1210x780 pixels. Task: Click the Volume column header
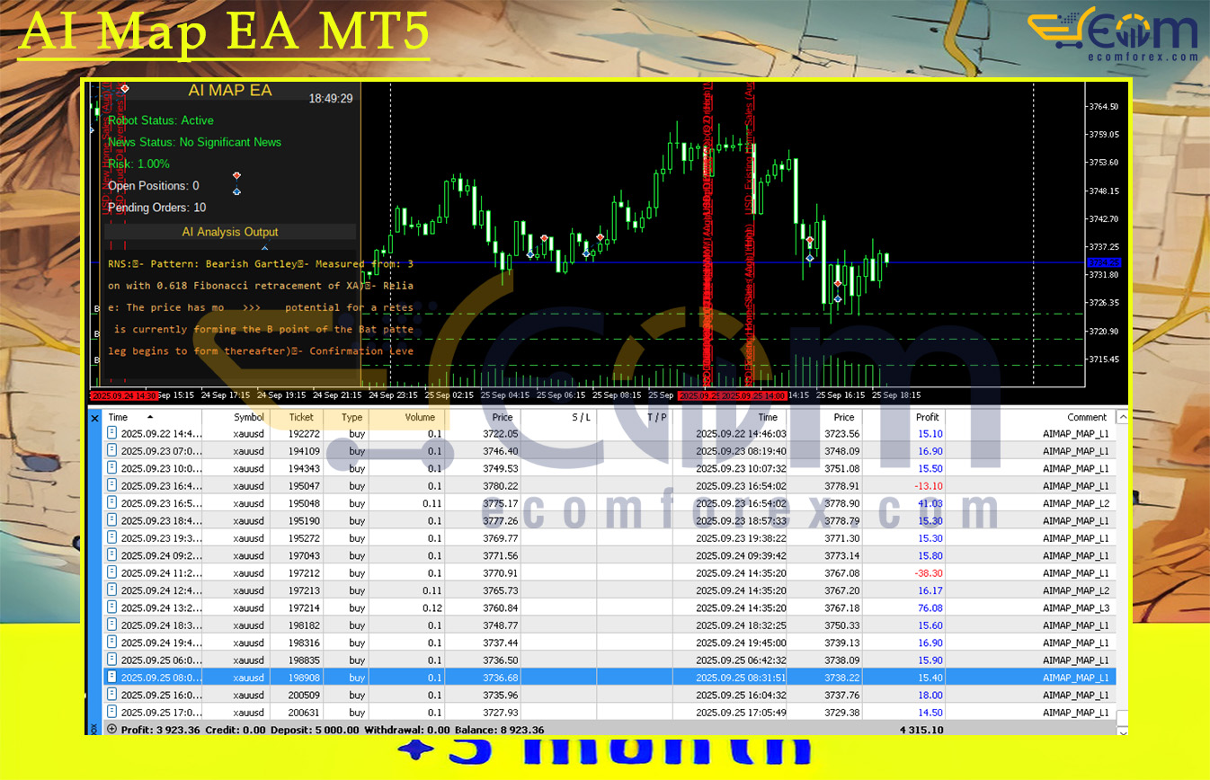pyautogui.click(x=419, y=417)
